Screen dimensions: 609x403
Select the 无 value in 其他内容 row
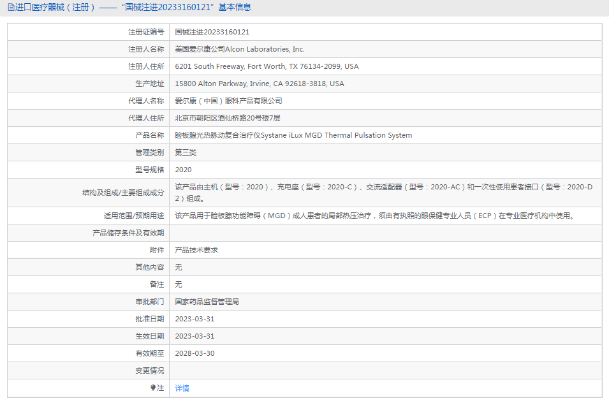tap(179, 267)
